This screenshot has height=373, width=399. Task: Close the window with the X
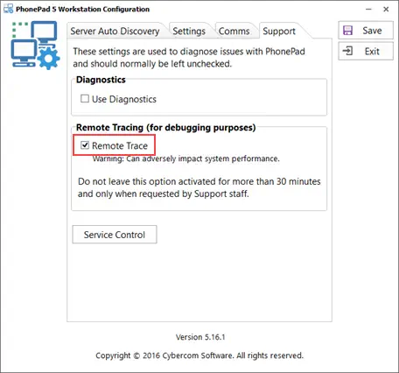pyautogui.click(x=386, y=9)
